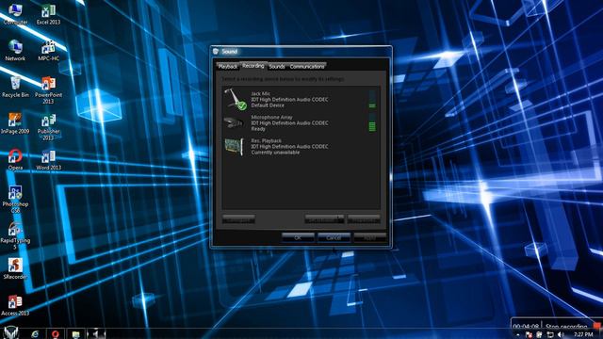Switch to the Communications tab

(x=307, y=67)
